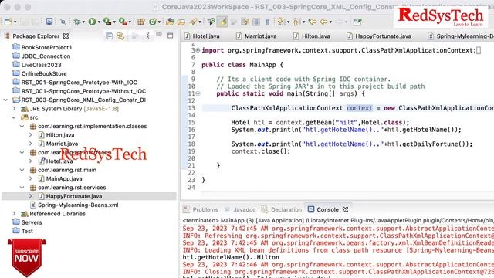Collapse the src folder
494x278 pixels.
(14, 117)
